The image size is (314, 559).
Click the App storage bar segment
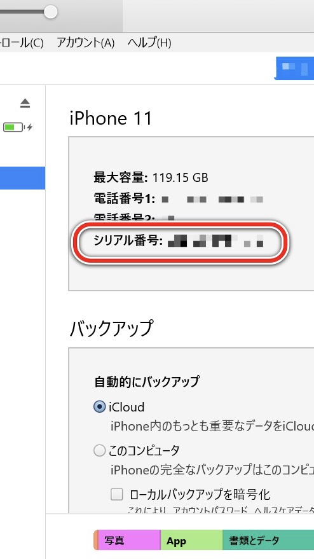click(191, 541)
